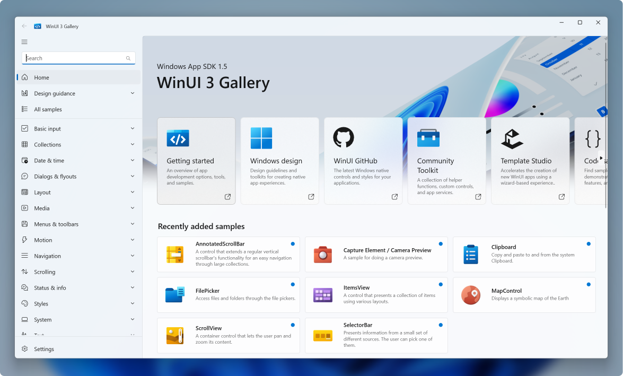Expand the Media chevron
Viewport: 623px width, 376px height.
point(133,208)
